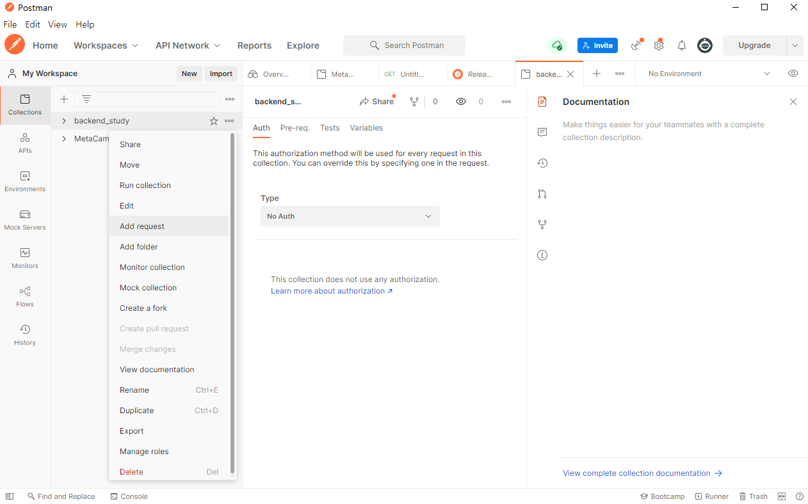The height and width of the screenshot is (504, 808).
Task: Open the Comments icon in right sidebar
Action: coord(542,132)
